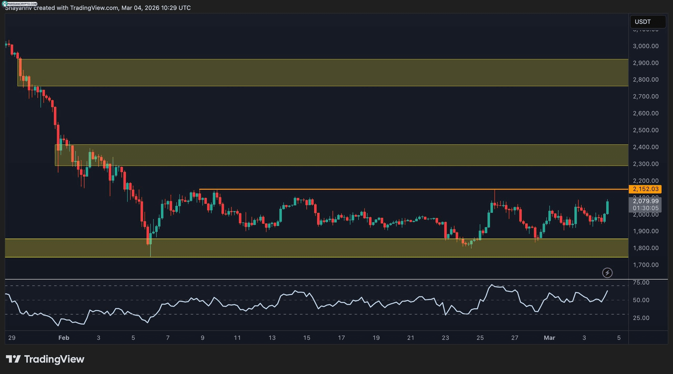
Task: Click the 3,000.00 price axis label
Action: point(645,46)
